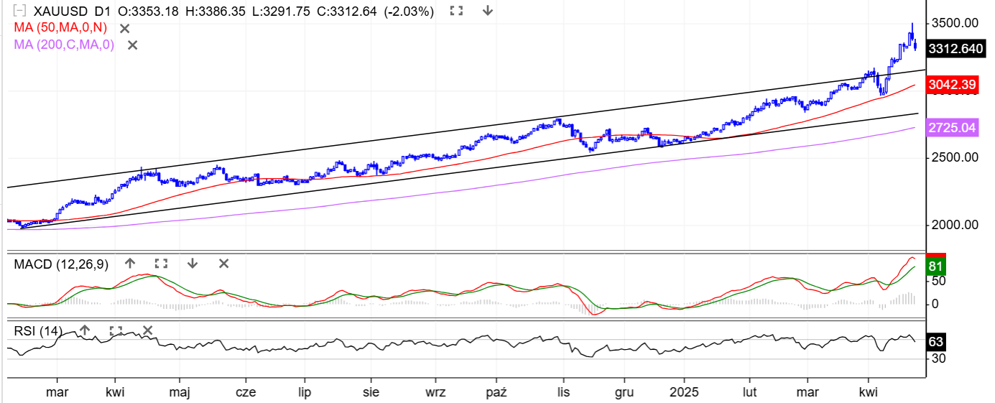The width and height of the screenshot is (995, 403).
Task: Maximize the XAUUSD price chart pane
Action: [x=455, y=11]
